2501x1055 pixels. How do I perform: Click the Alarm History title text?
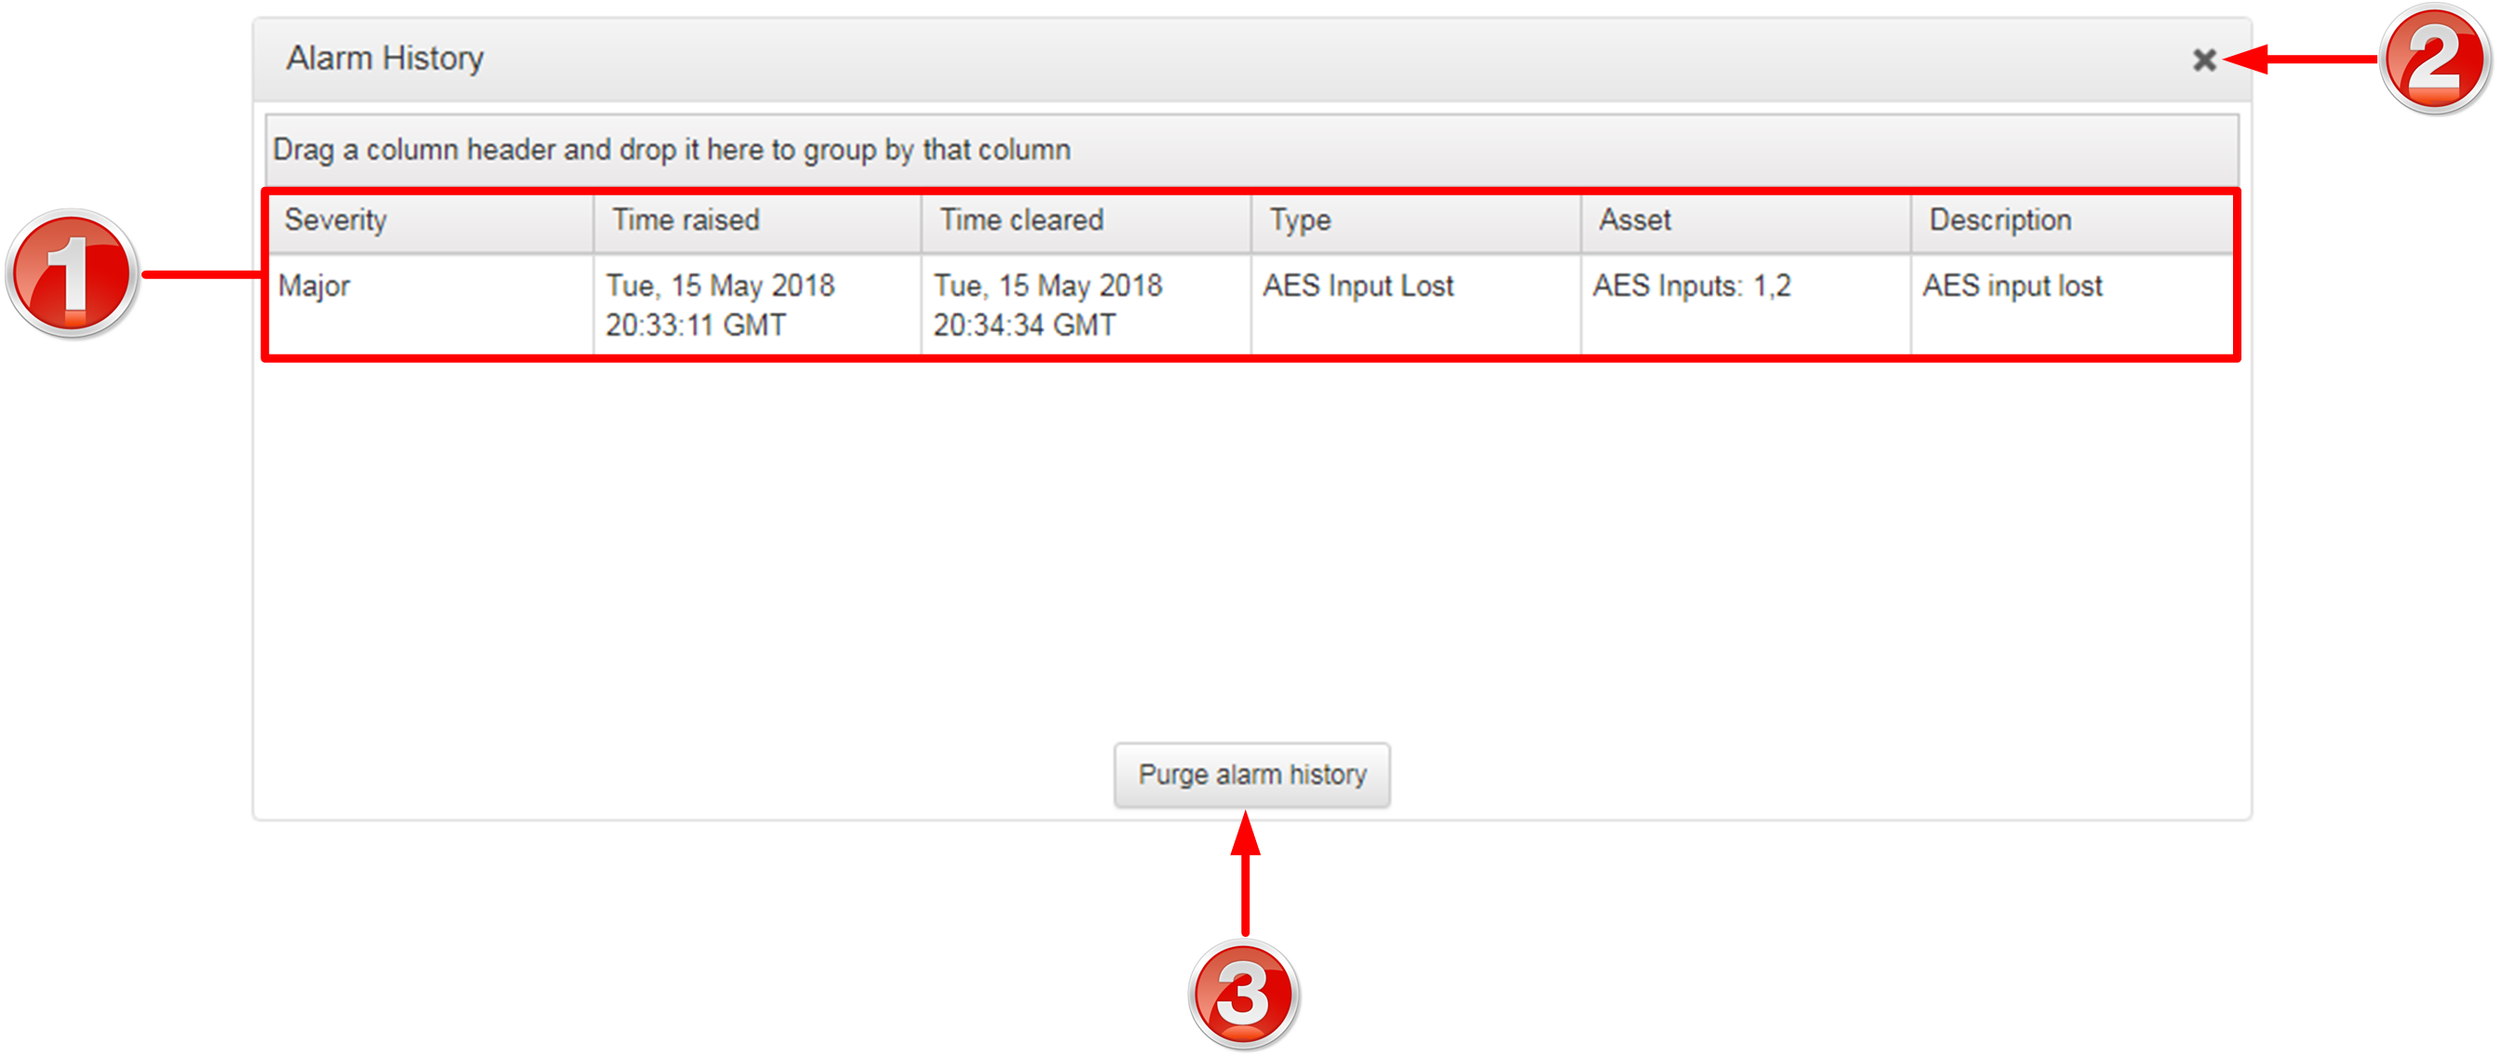click(x=384, y=59)
